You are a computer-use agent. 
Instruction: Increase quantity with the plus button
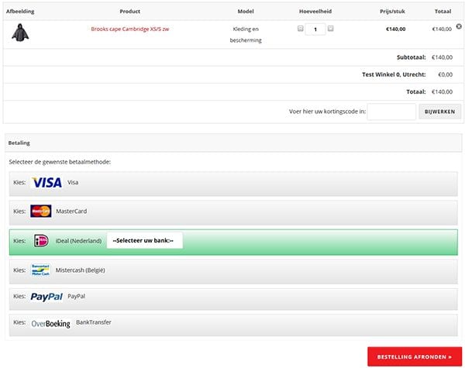(x=331, y=29)
